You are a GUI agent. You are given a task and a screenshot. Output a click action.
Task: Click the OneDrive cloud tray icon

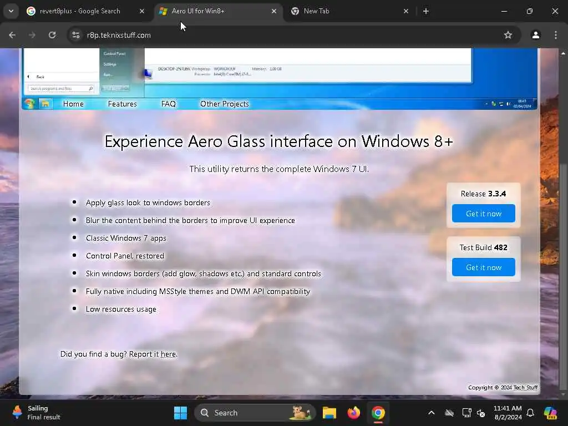pos(449,413)
